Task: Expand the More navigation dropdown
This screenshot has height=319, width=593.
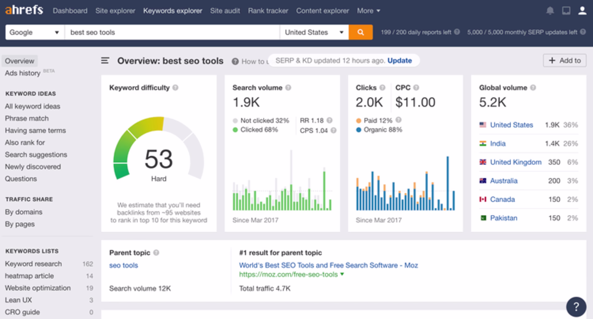Action: [x=368, y=10]
